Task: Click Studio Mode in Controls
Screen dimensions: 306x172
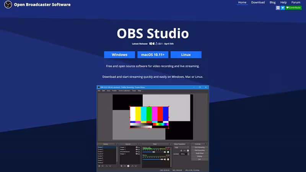Action: [199, 153]
